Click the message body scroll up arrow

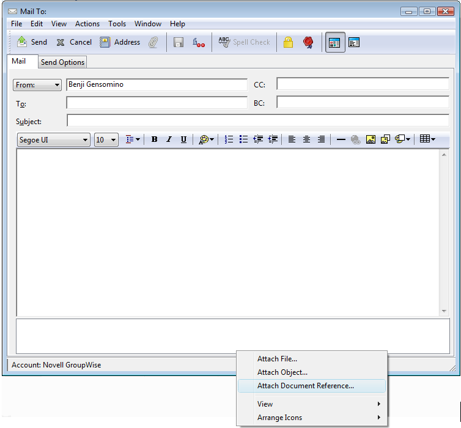tap(444, 155)
